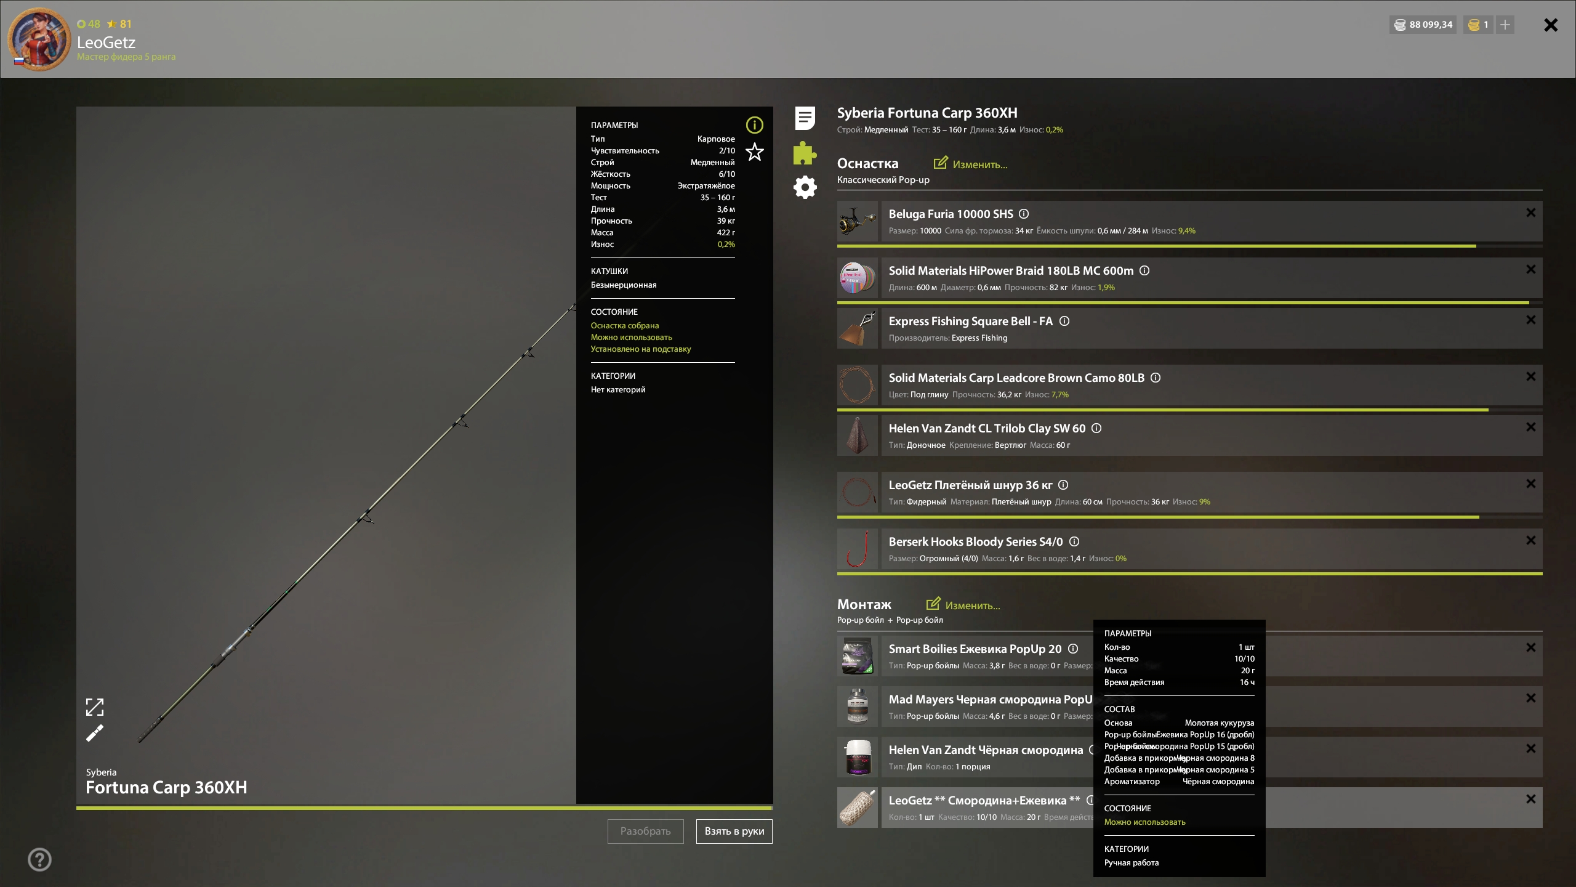Toggle the favorite star for this rod
Screen dimensions: 1576x887
[x=754, y=152]
